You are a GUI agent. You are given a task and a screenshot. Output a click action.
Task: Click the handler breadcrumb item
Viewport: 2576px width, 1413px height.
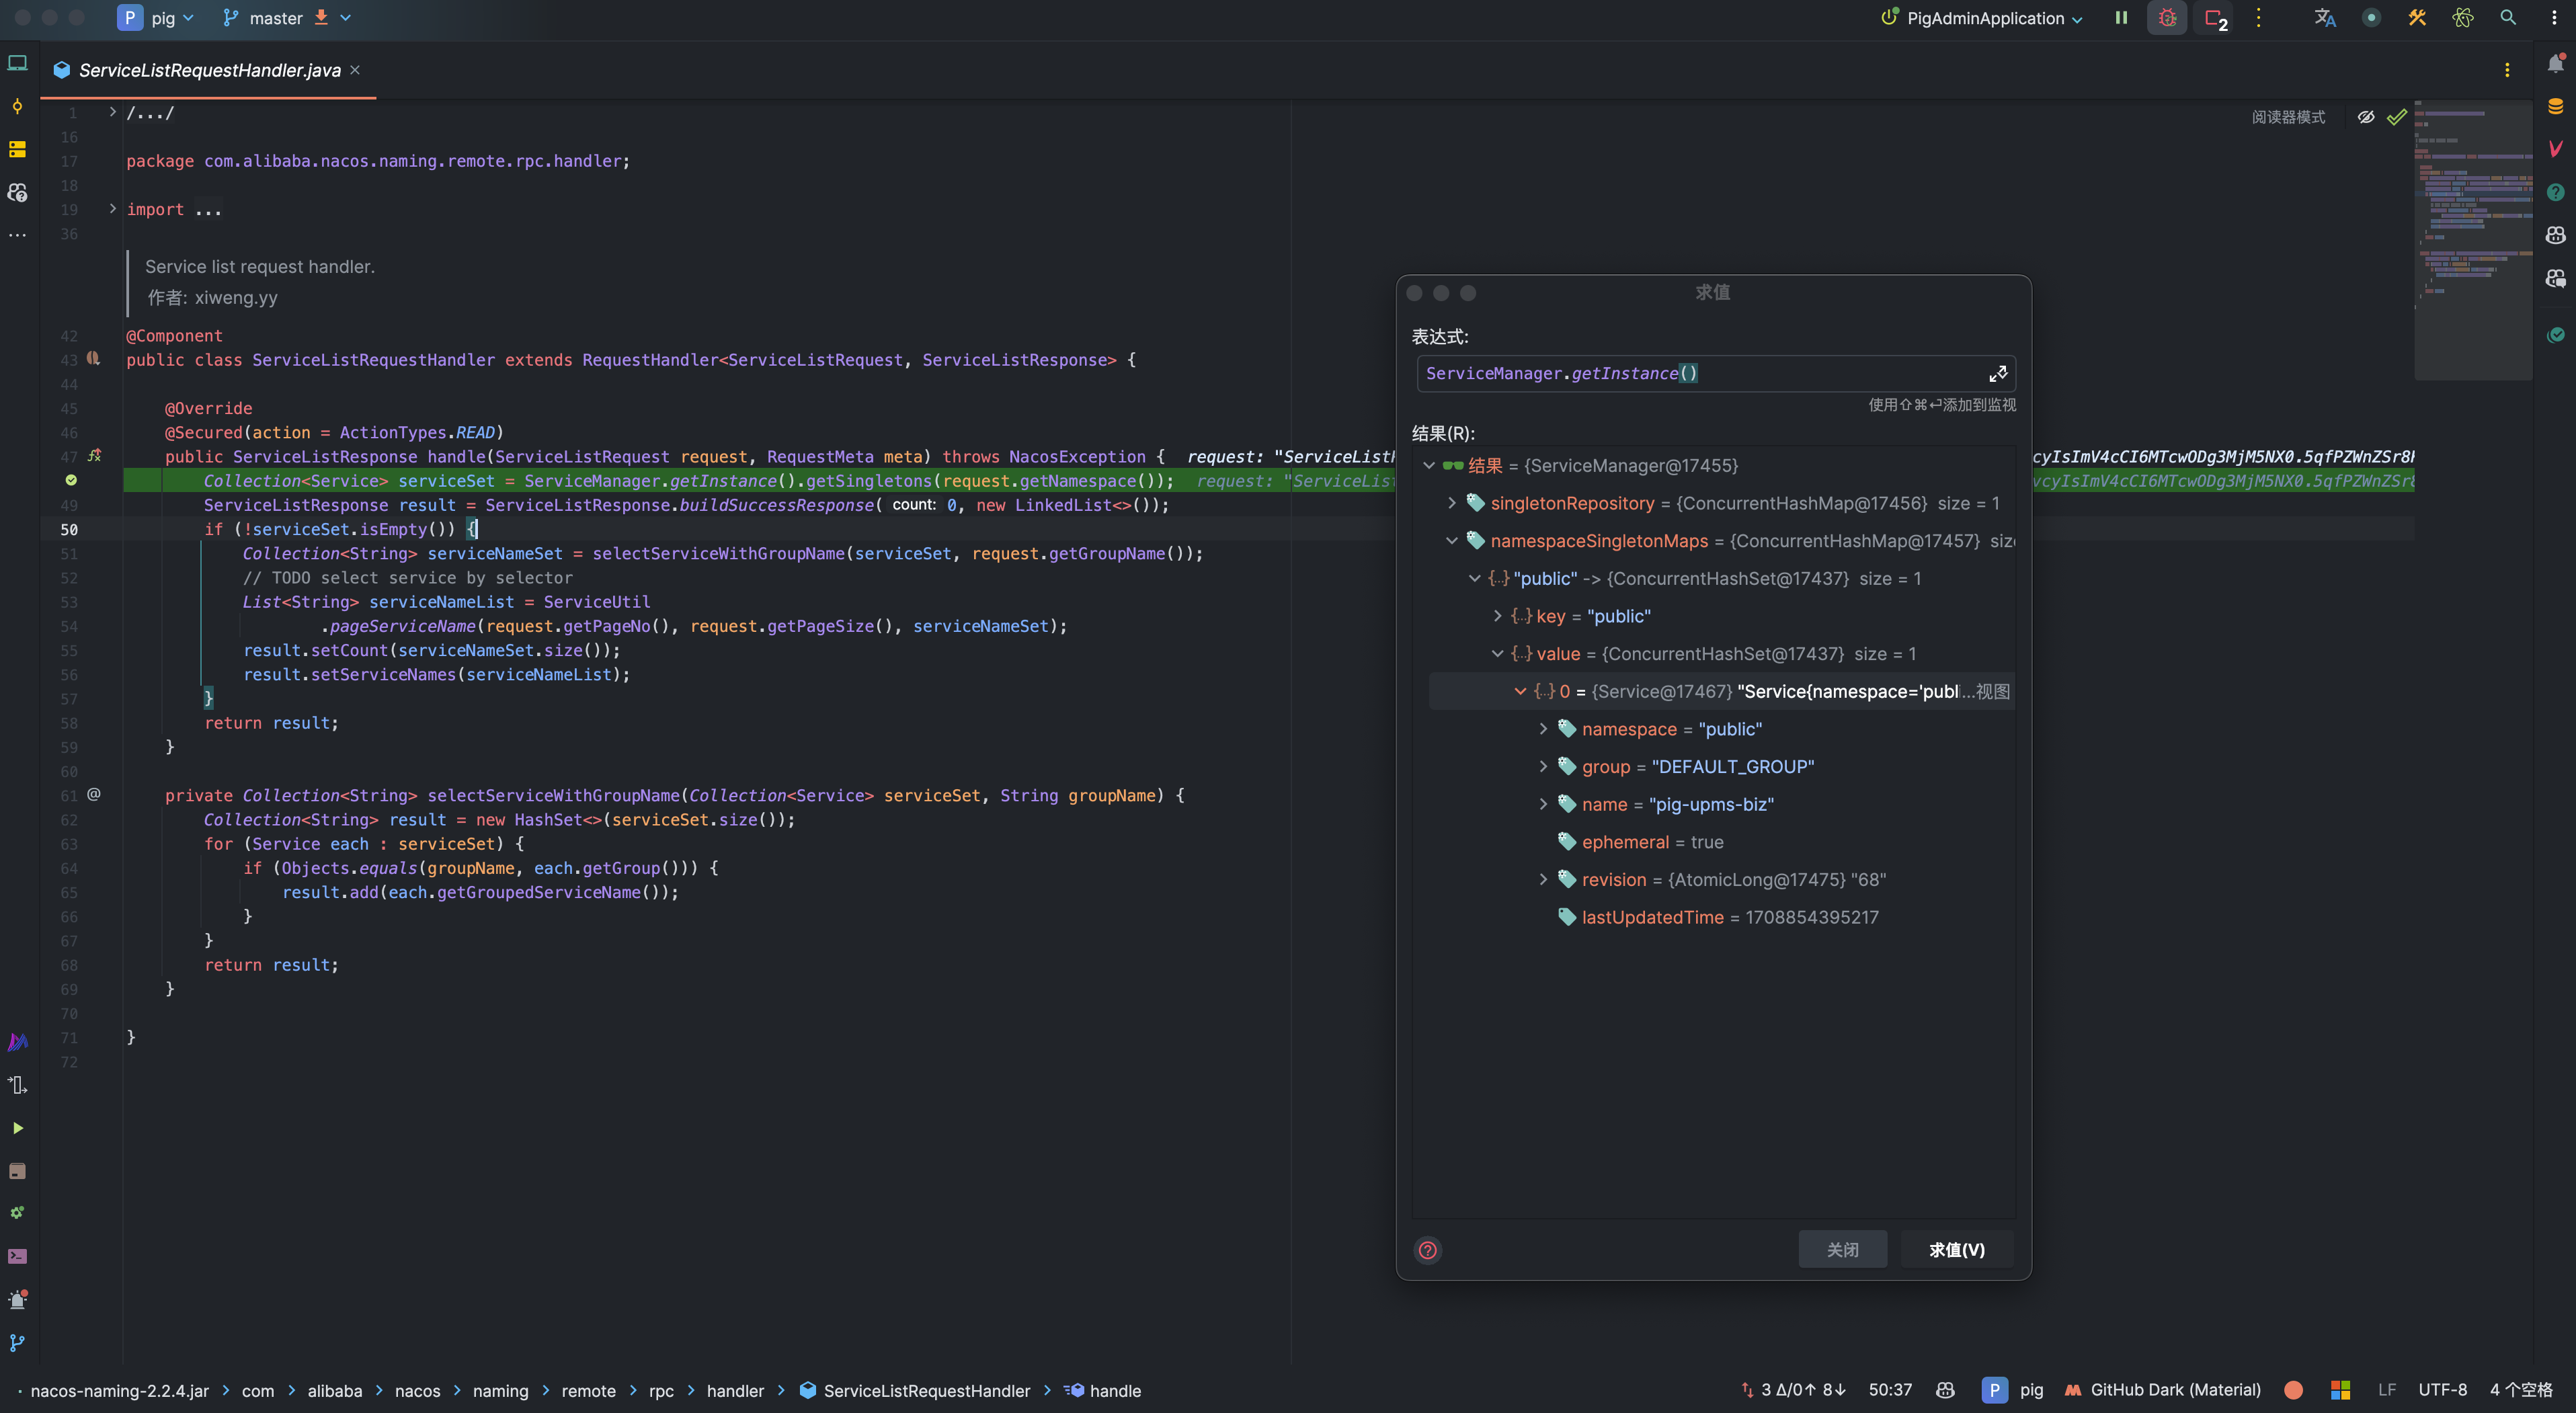pos(735,1390)
